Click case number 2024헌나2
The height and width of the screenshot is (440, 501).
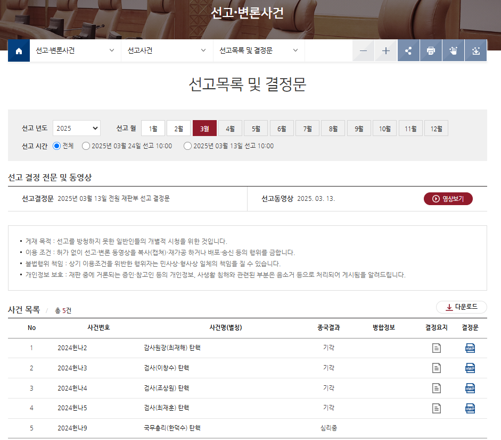(x=72, y=348)
